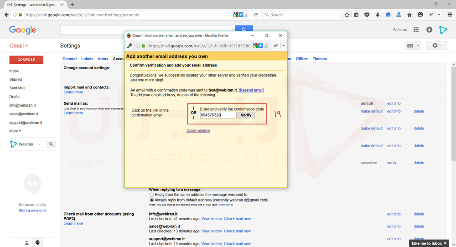Click the Firefox home icon
This screenshot has height=247, width=456.
pyautogui.click(x=409, y=15)
